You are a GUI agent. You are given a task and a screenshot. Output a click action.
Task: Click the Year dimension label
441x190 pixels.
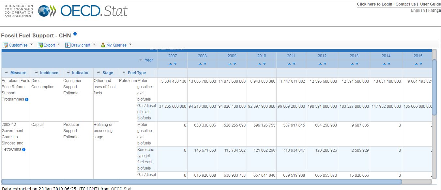click(x=149, y=60)
